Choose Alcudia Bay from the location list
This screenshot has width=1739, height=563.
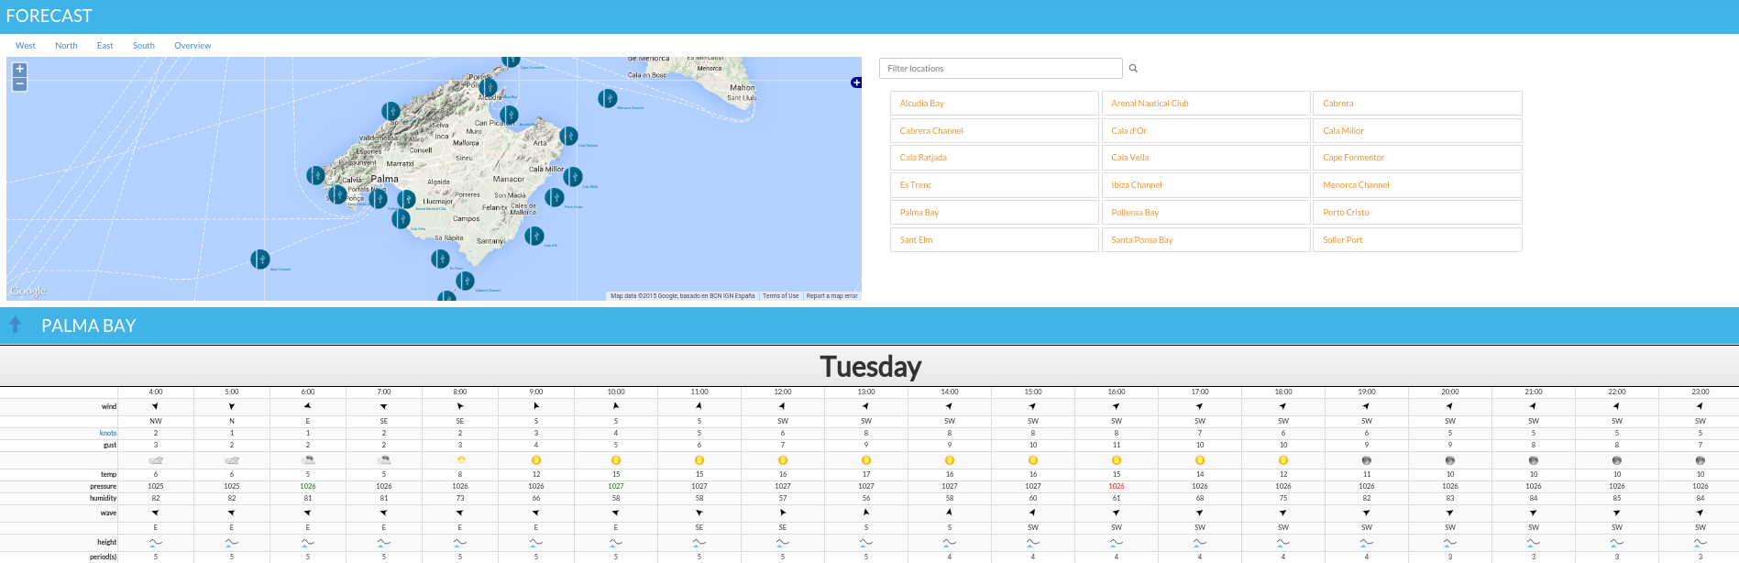pos(995,104)
